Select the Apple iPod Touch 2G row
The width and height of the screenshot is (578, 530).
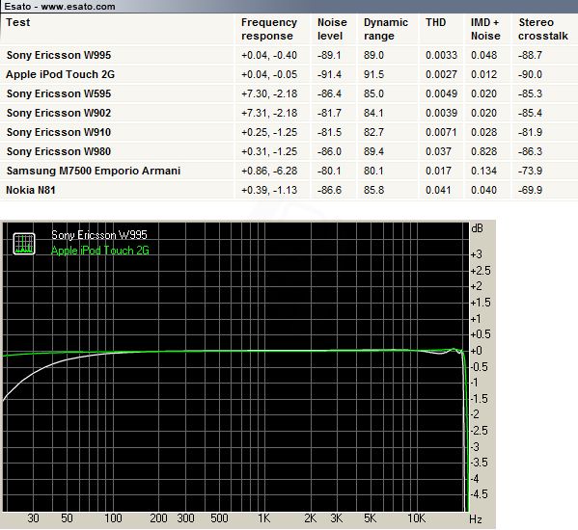(x=289, y=74)
